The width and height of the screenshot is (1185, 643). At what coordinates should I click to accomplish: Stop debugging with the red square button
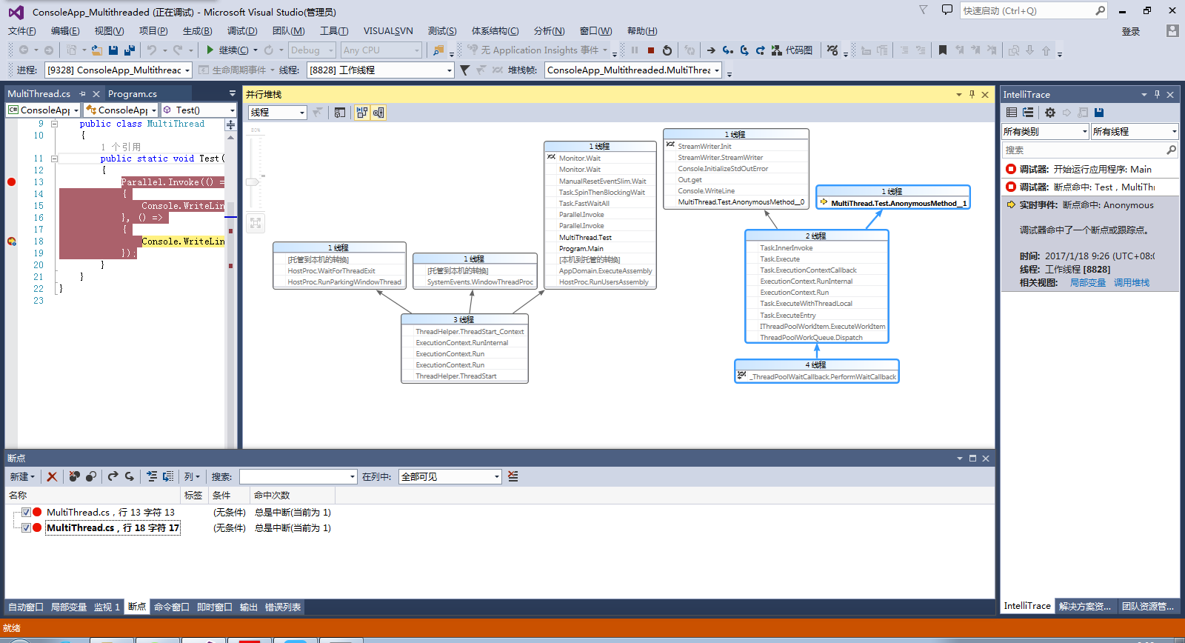pyautogui.click(x=651, y=50)
